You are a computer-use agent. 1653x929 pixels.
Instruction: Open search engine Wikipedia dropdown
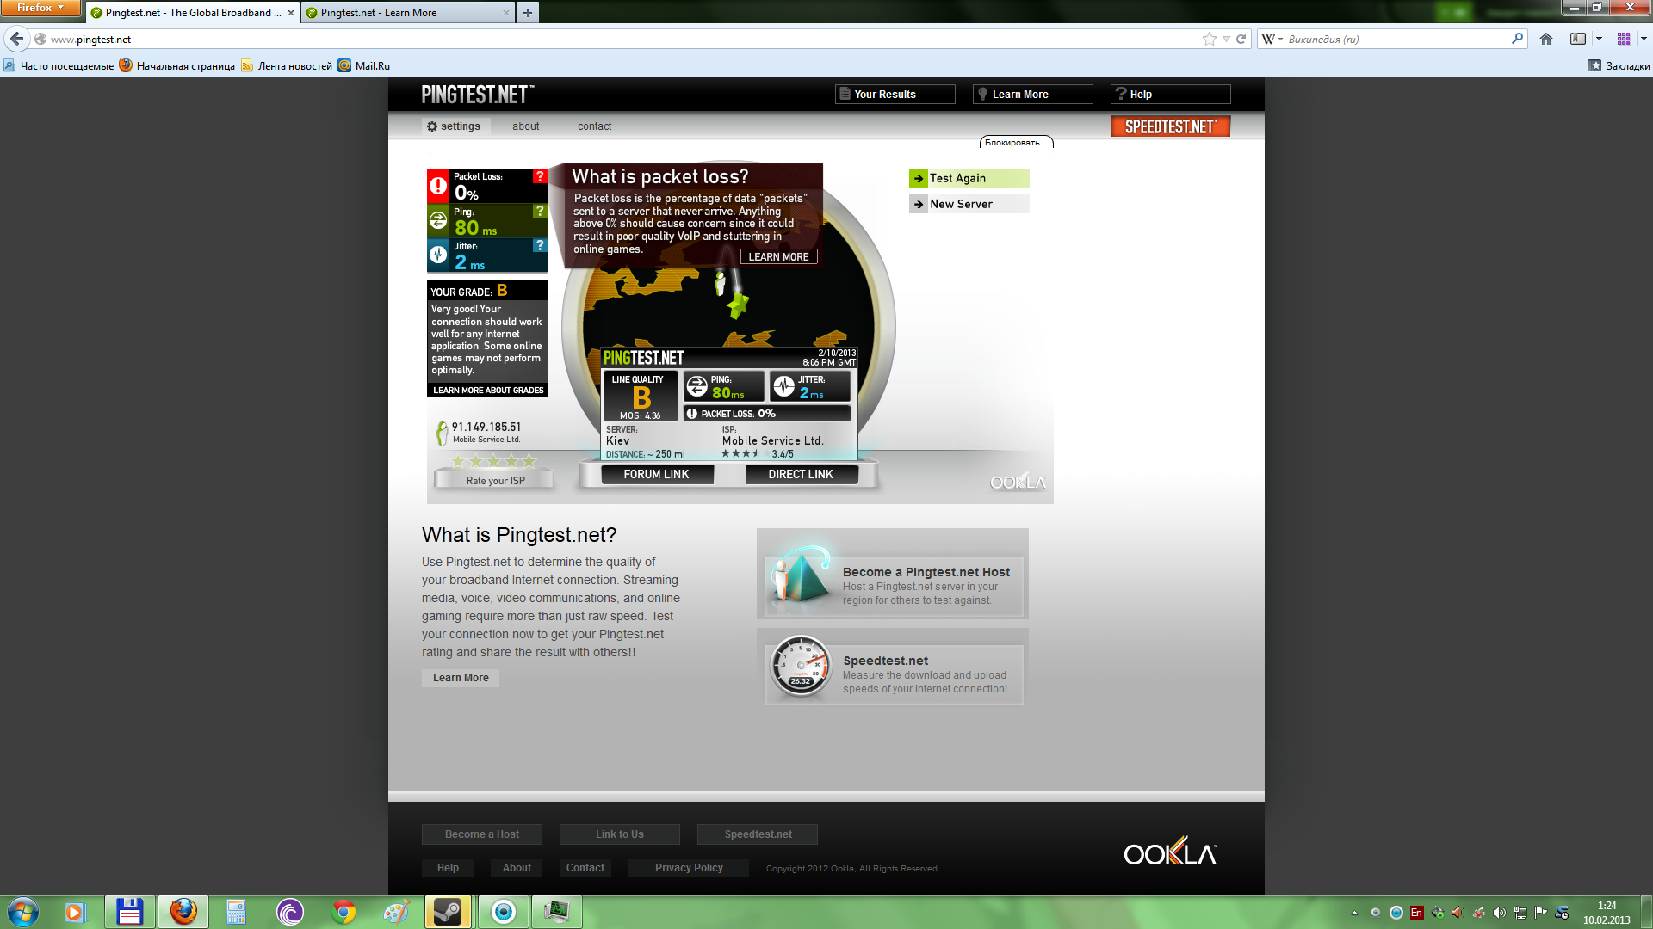[1272, 39]
